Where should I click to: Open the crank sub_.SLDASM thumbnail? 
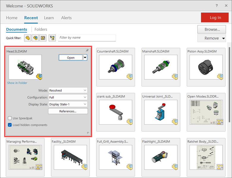[116, 112]
